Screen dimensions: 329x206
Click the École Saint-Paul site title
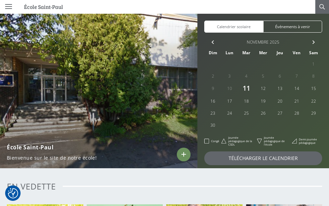pos(44,7)
